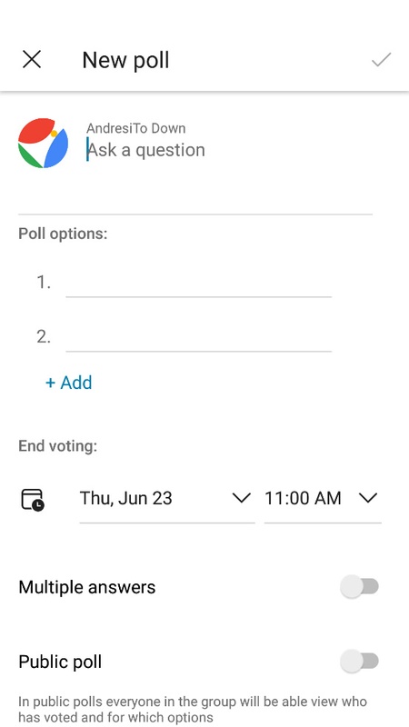Turn on the Public poll switch
Viewport: 409px width, 727px height.
pos(359,662)
